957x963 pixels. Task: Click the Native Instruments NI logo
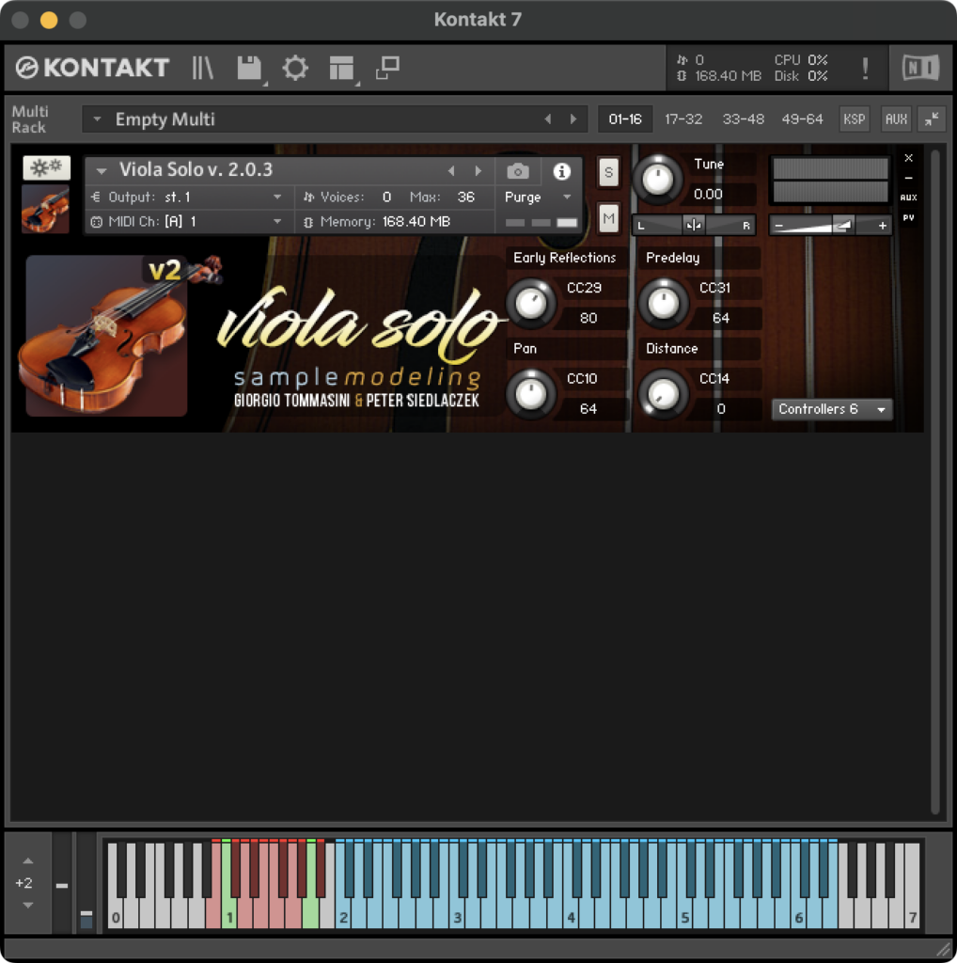point(920,68)
